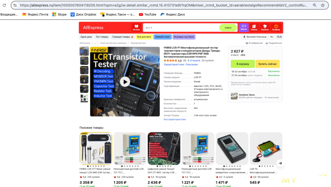331x187 pixels.
Task: Open the Корзина cart icon in header
Action: (265, 28)
